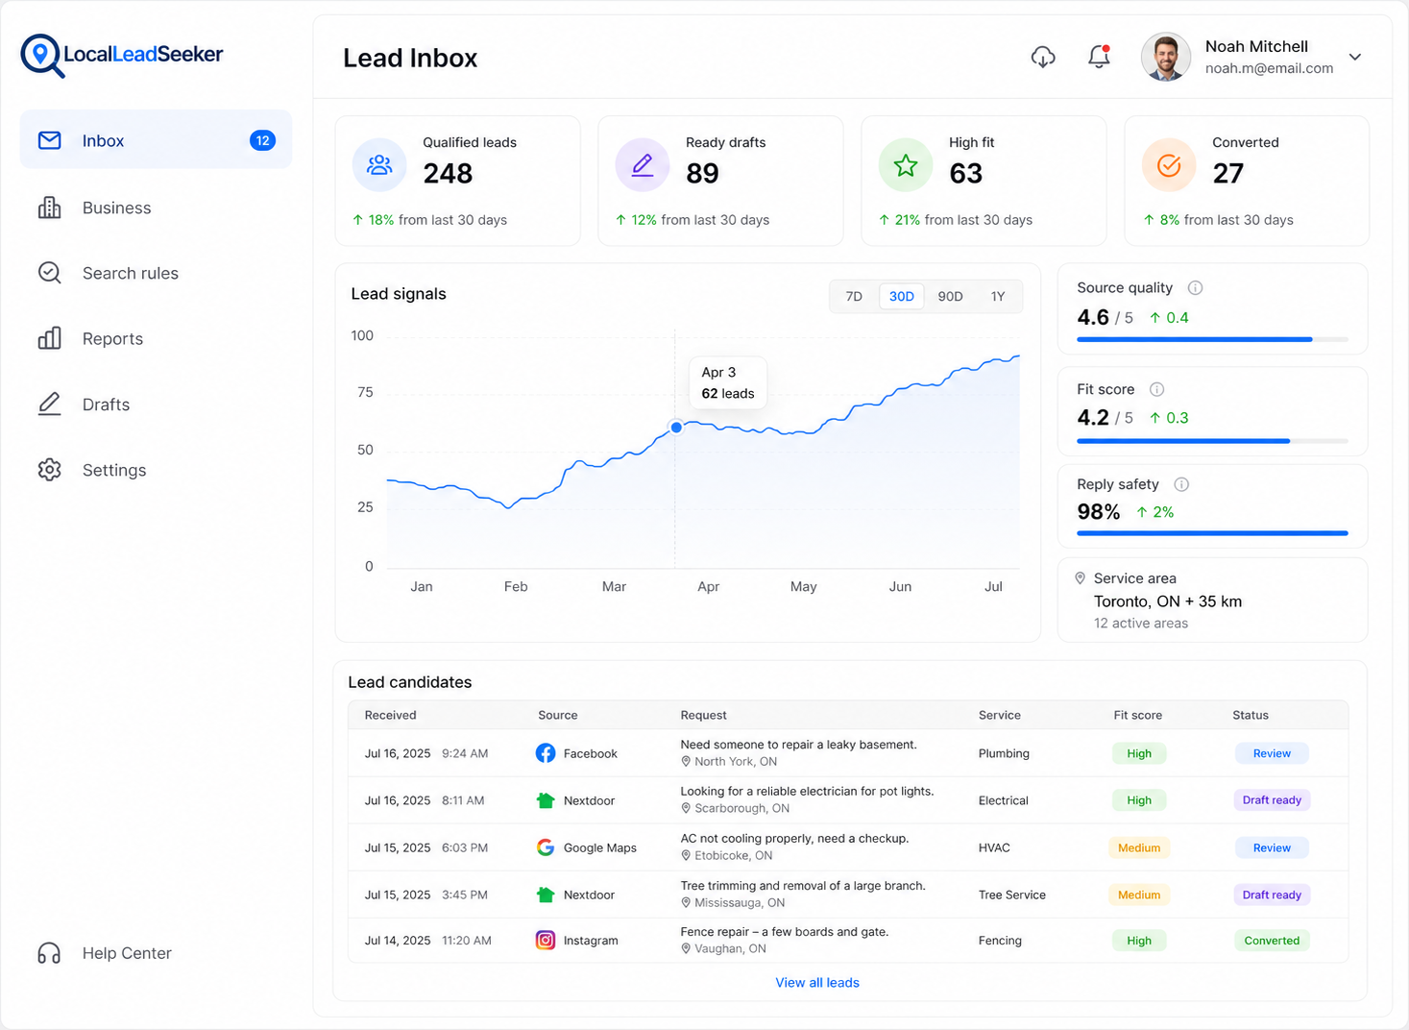The height and width of the screenshot is (1030, 1409).
Task: Click the noah.m@email.com address
Action: tap(1269, 68)
